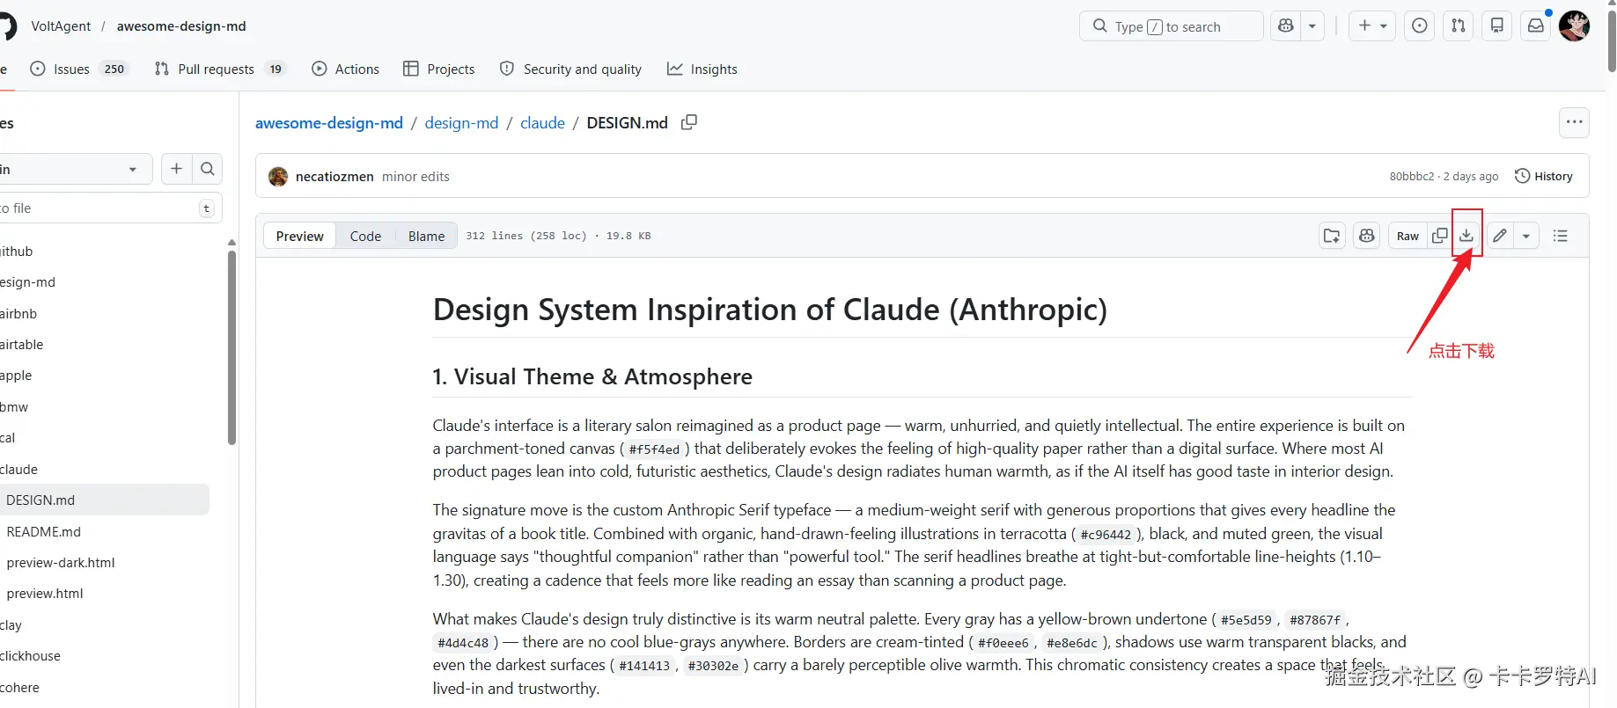Click the 'Type / to search' box
This screenshot has height=708, width=1617.
click(x=1171, y=26)
